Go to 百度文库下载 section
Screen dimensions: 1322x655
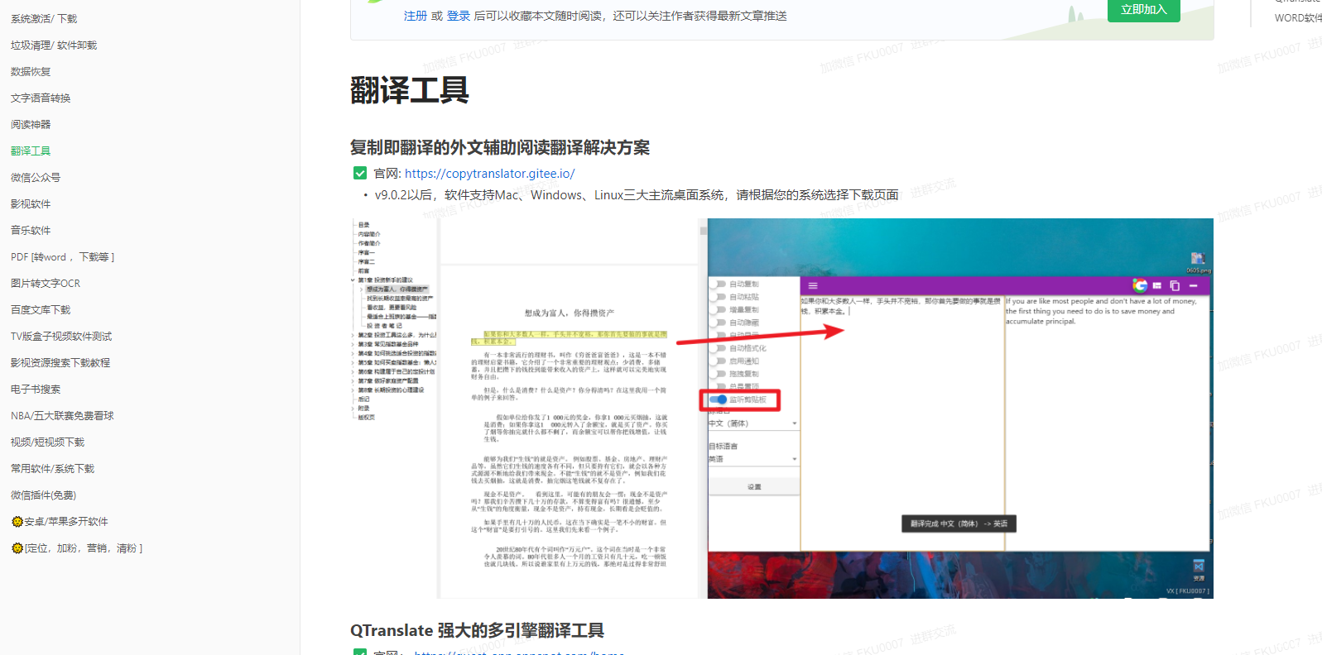[41, 309]
